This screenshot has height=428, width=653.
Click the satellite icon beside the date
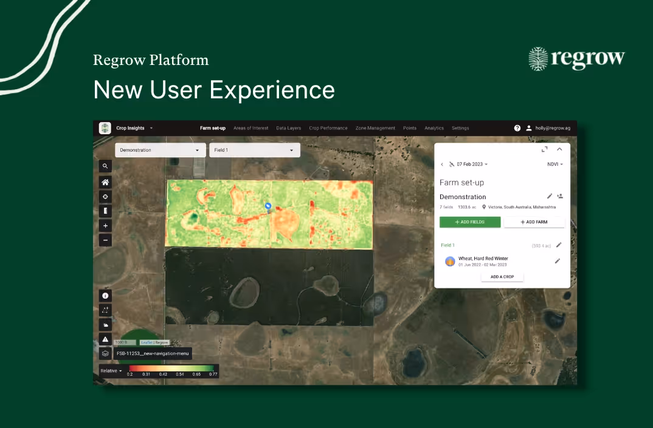[451, 165]
